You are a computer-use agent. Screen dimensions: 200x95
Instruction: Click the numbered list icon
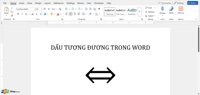point(73,9)
